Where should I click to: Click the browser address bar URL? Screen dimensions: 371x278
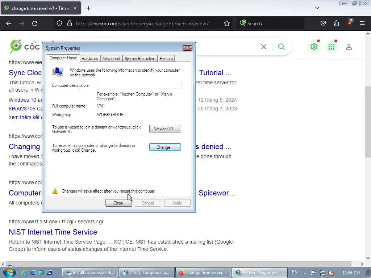[142, 24]
